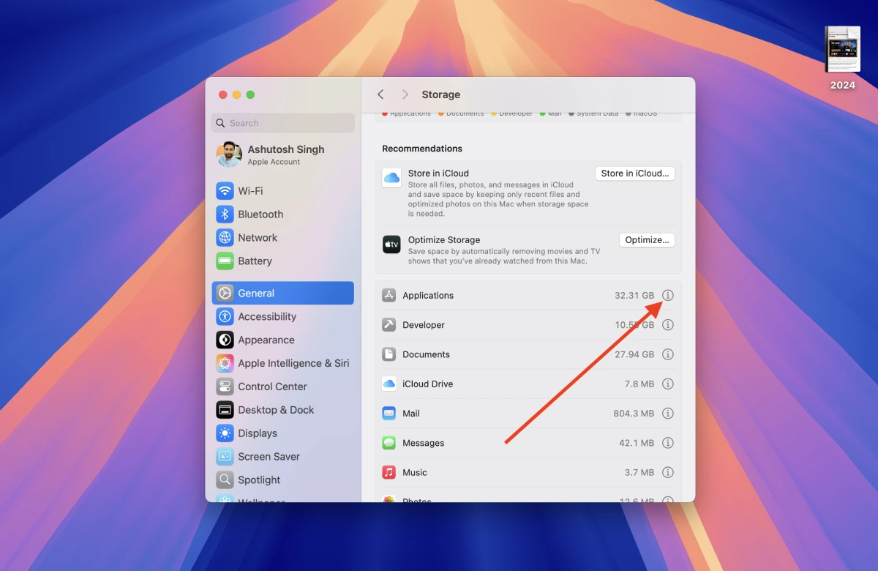Select General in the sidebar

click(283, 293)
